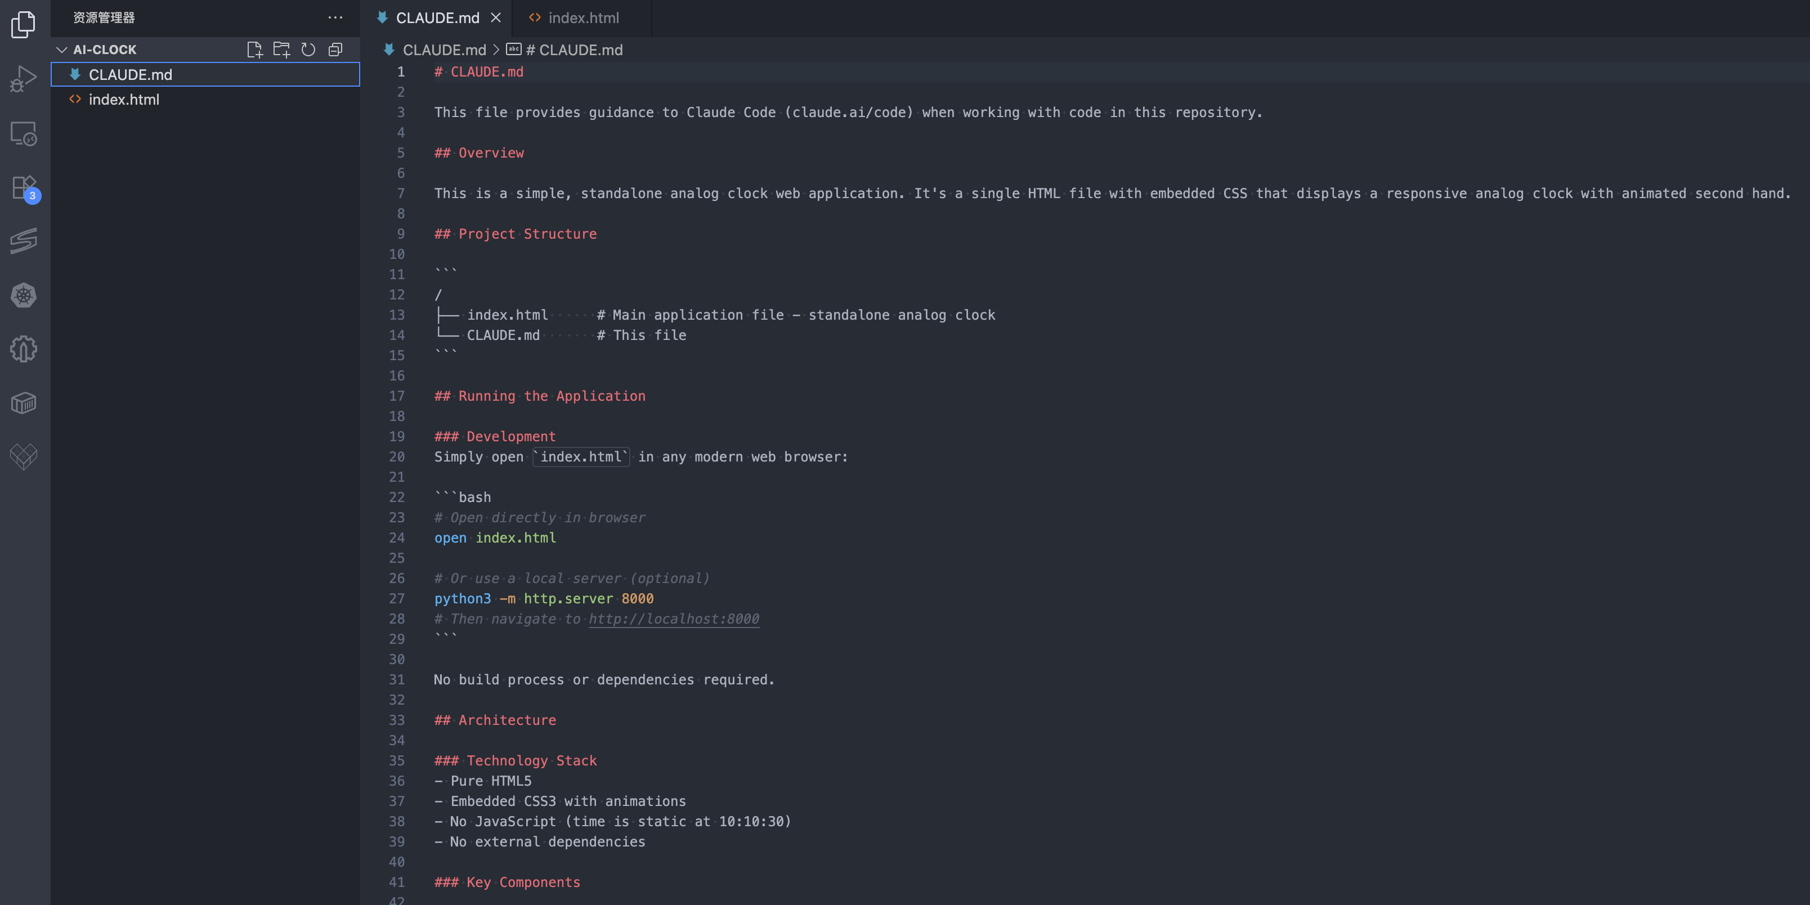Close the CLAUDE.md tab
1810x905 pixels.
[496, 18]
